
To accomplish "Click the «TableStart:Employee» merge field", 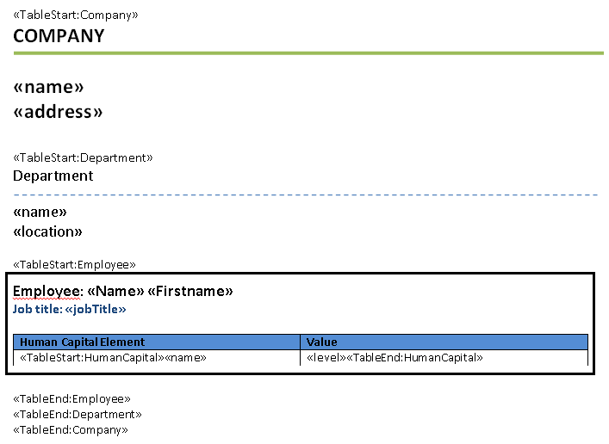I will pyautogui.click(x=75, y=265).
